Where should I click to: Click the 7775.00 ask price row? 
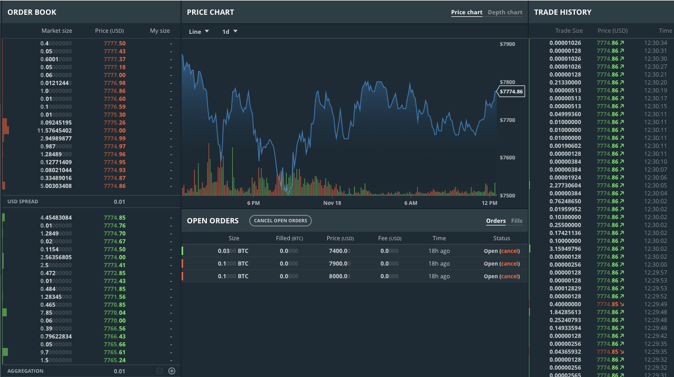tap(115, 130)
